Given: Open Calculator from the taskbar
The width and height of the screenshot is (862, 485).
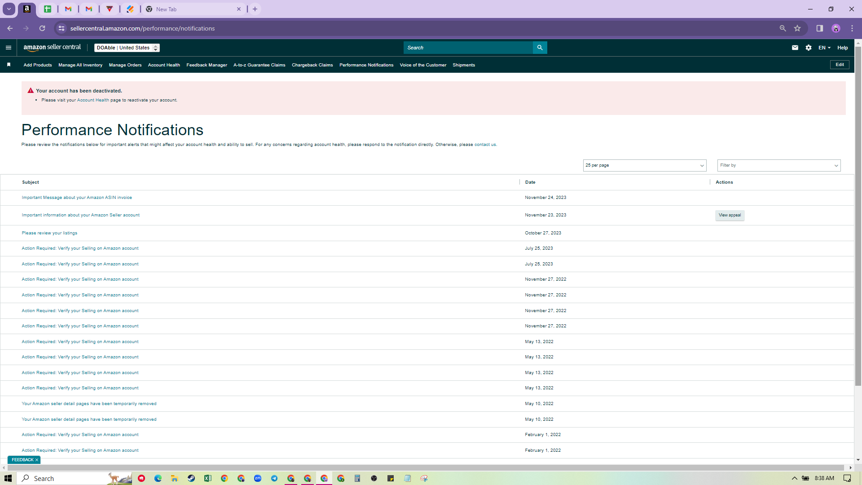Looking at the screenshot, I should click(357, 478).
